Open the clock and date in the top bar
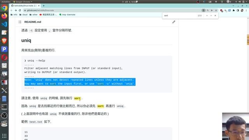 (130, 2)
